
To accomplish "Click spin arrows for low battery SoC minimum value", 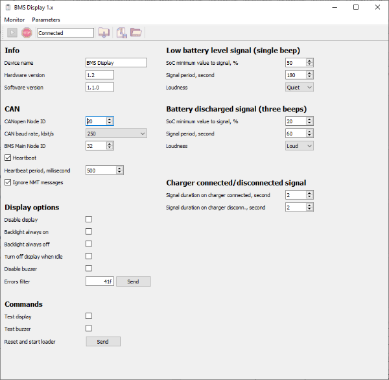I will point(309,62).
